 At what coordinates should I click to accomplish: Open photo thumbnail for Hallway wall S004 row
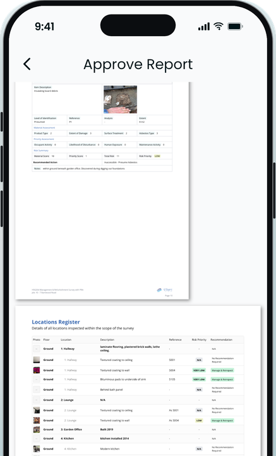tap(36, 370)
